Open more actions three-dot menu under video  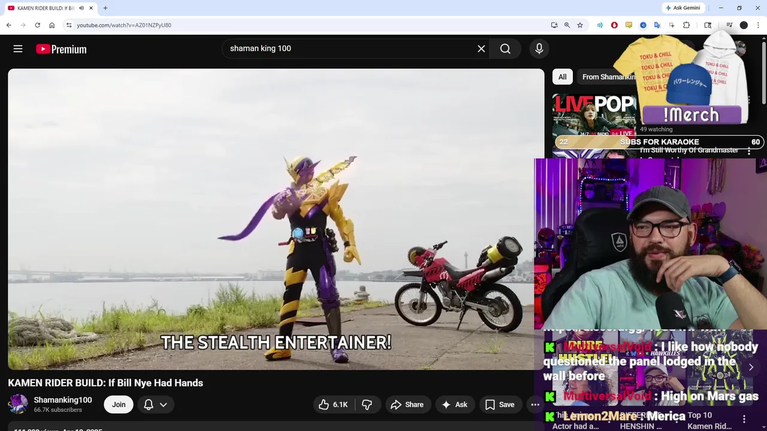535,405
